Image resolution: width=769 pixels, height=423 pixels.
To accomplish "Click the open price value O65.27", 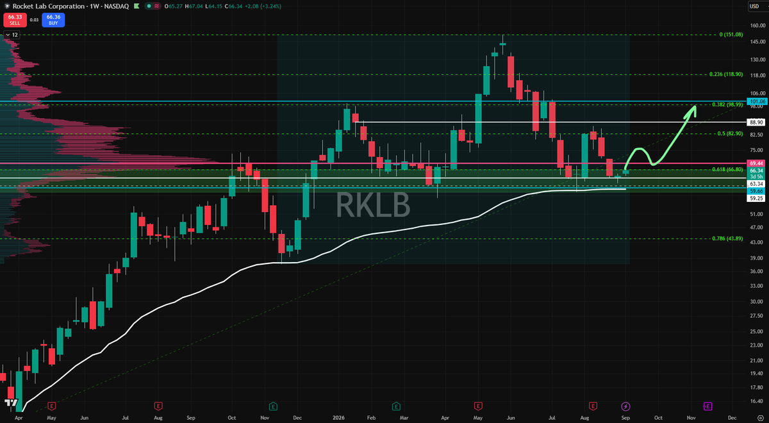I will (175, 6).
